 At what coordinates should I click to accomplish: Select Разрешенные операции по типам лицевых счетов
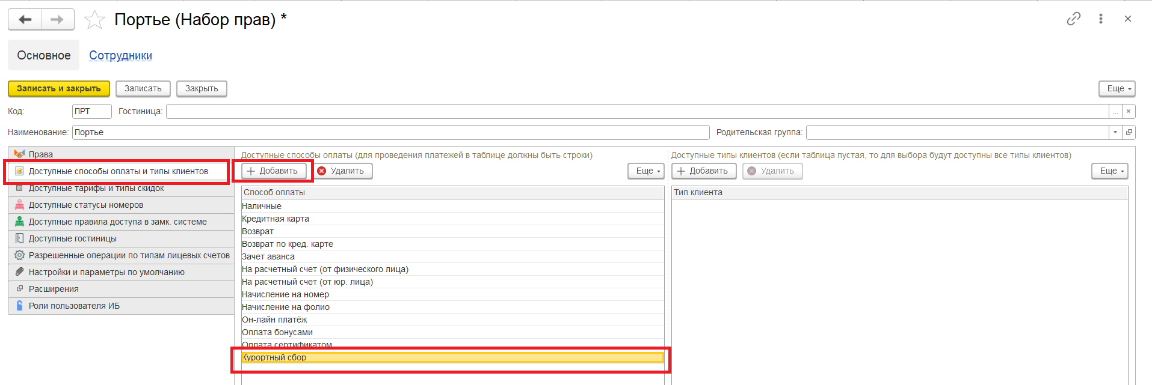coord(121,255)
